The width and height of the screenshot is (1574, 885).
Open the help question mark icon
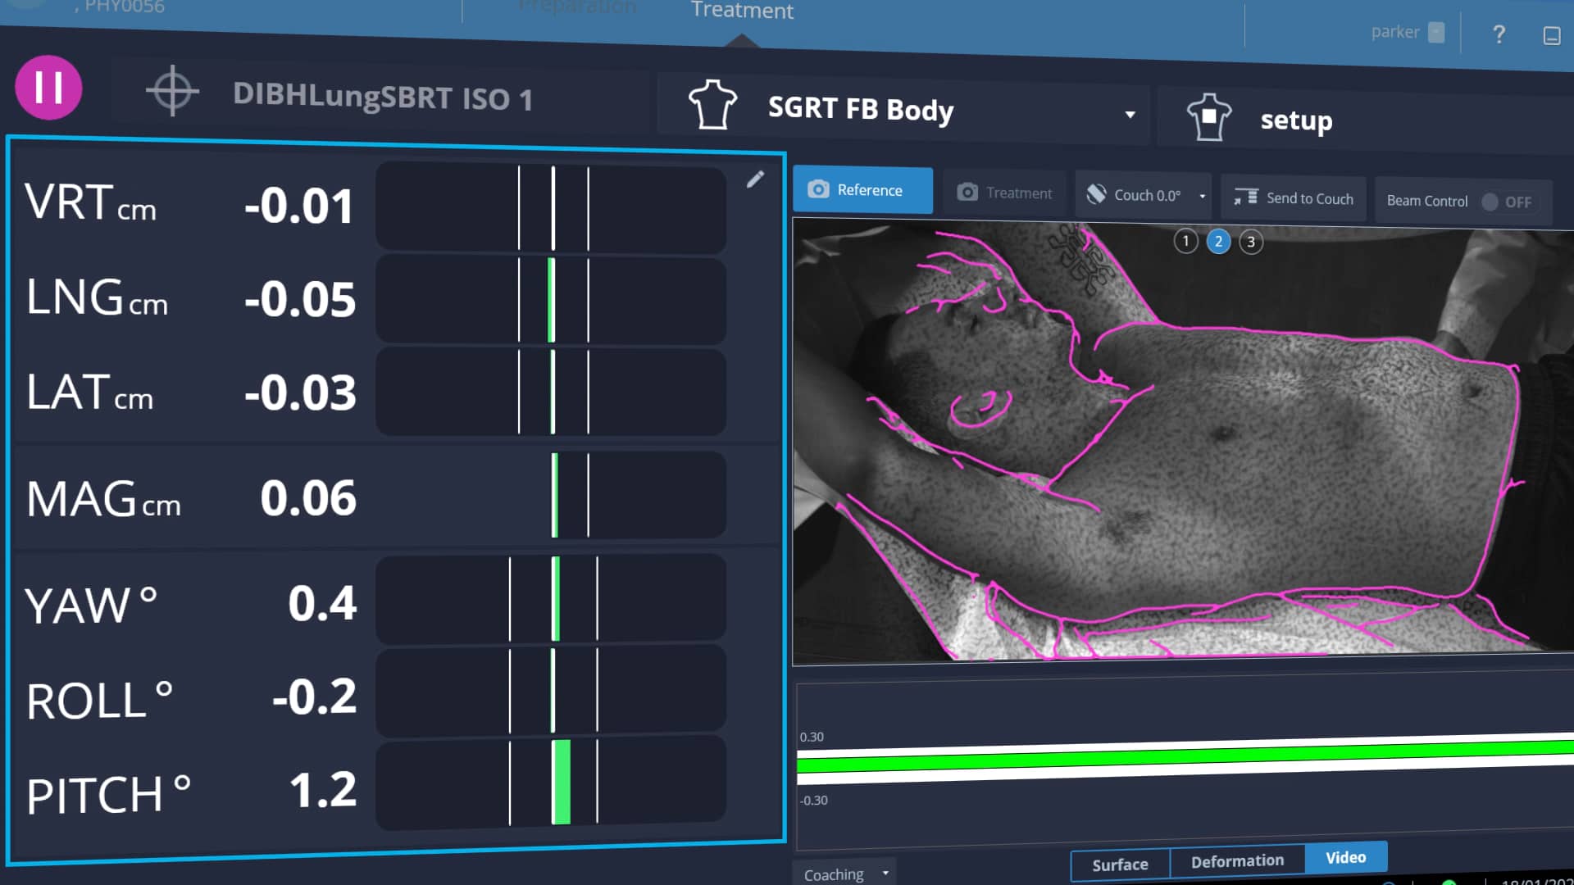pos(1499,34)
